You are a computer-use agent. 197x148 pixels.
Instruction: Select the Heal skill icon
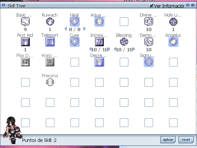tap(75, 22)
